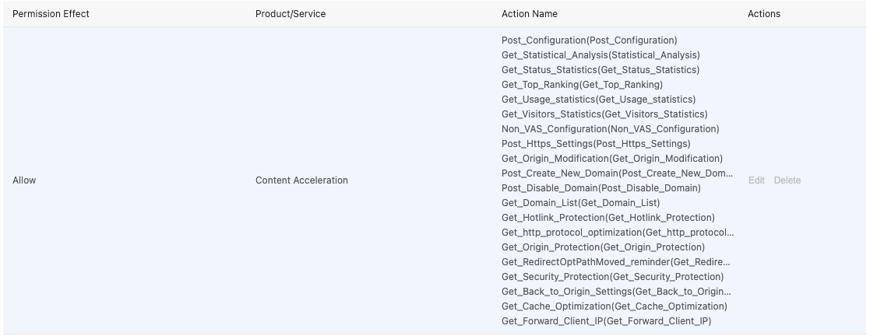Click the Delete link in Actions column
The width and height of the screenshot is (877, 336).
[x=787, y=180]
